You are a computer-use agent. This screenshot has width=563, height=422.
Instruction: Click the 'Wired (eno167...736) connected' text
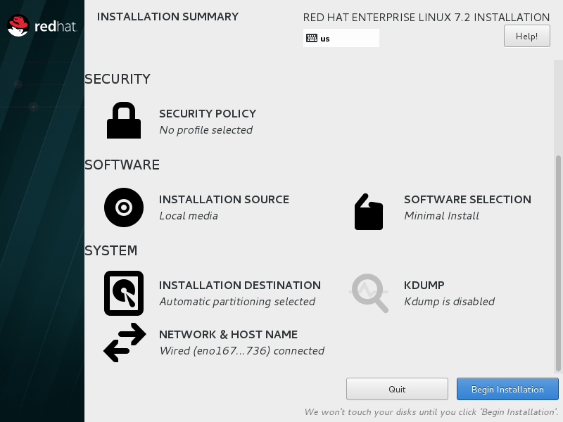[x=241, y=350]
